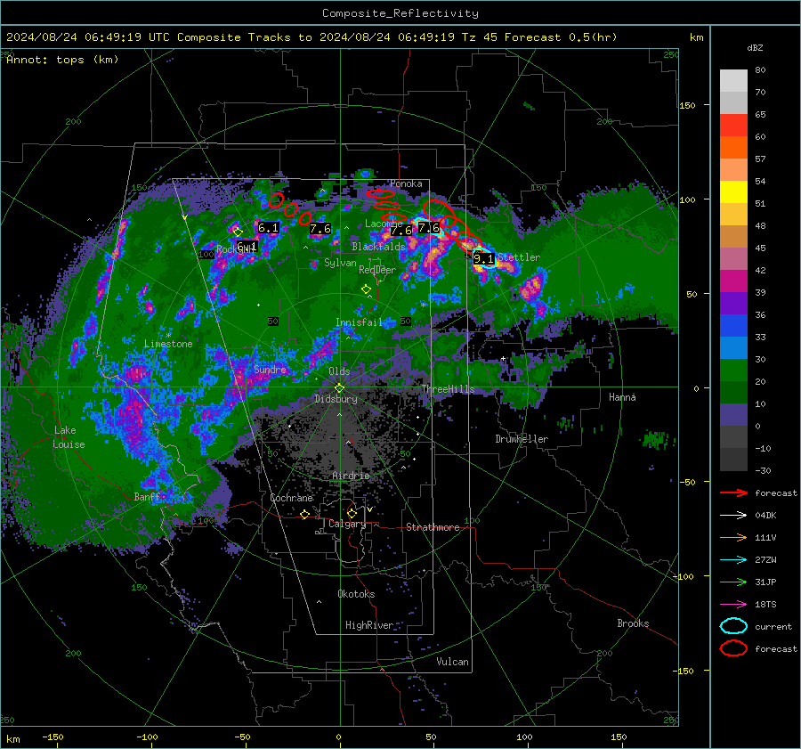Select the yellow diamond marker below RedDeer

pos(366,289)
